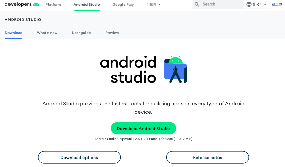
Task: Switch to the Download tab
Action: point(14,33)
